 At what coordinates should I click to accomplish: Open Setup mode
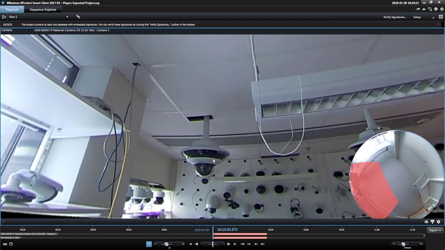pos(417,17)
